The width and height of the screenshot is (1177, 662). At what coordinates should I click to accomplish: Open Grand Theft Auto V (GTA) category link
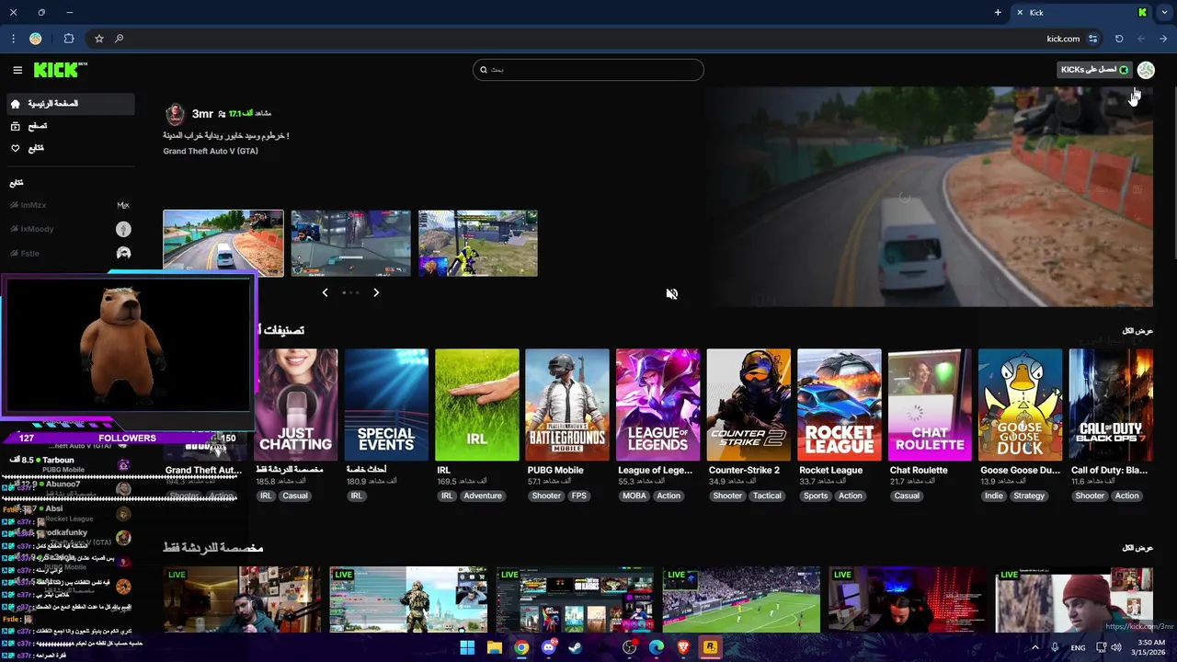[x=211, y=151]
